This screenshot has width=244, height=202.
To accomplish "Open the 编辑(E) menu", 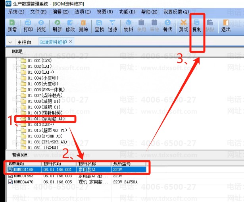I will pos(61,12).
